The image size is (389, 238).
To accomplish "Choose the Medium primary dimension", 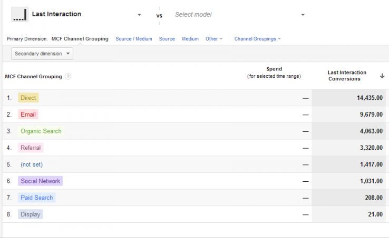I will click(x=190, y=39).
